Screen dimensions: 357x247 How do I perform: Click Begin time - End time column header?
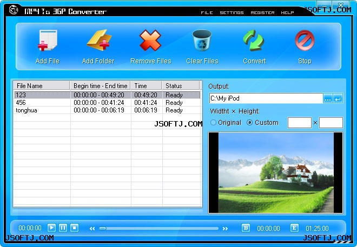100,86
